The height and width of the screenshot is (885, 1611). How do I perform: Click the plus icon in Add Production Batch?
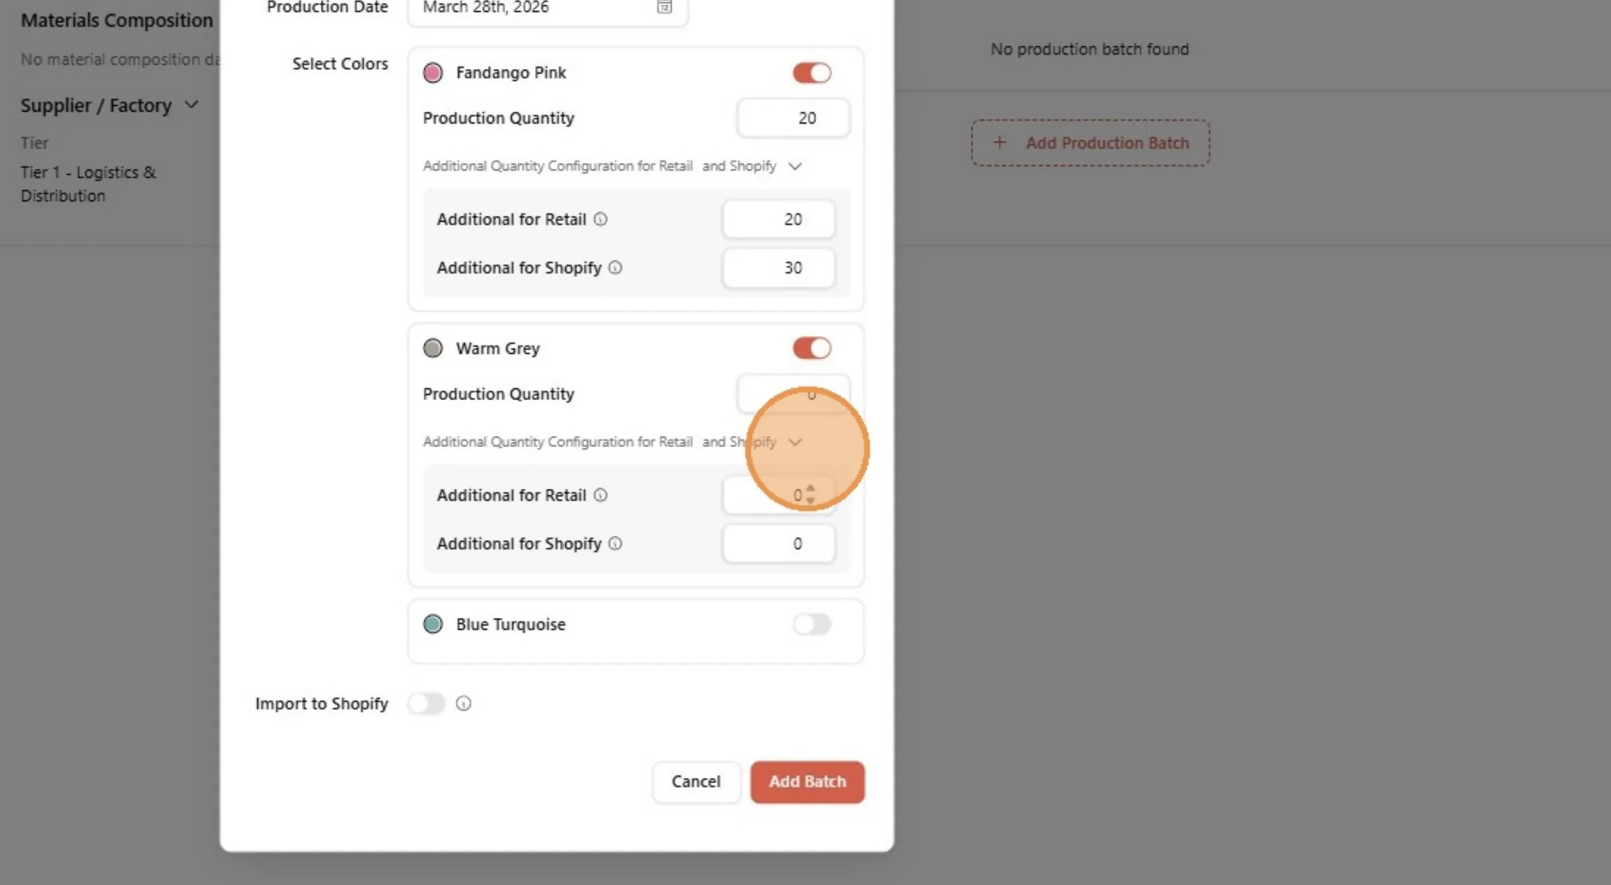999,142
